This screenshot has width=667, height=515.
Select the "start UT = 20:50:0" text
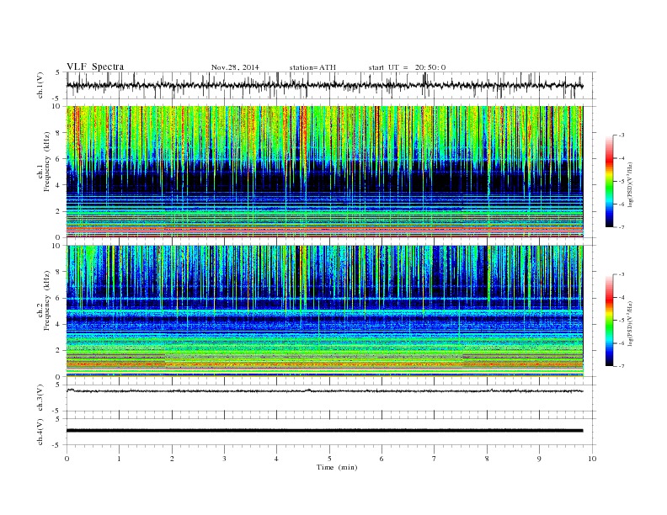[407, 67]
